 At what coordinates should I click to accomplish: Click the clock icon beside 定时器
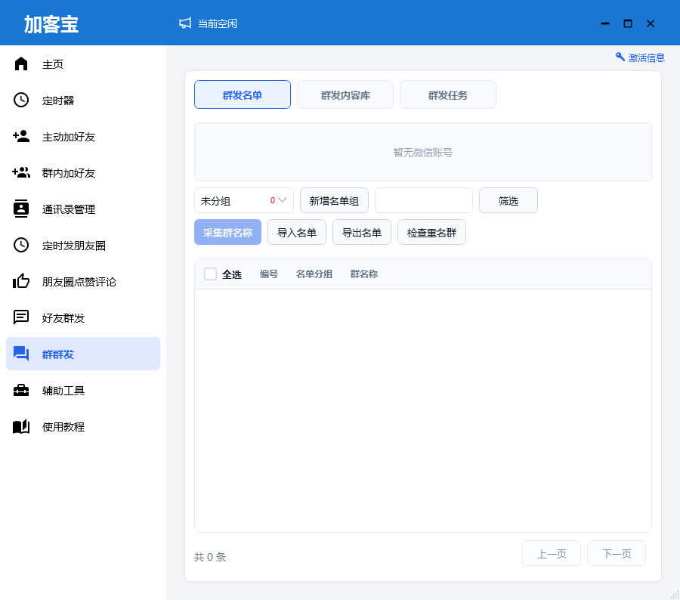pyautogui.click(x=21, y=100)
